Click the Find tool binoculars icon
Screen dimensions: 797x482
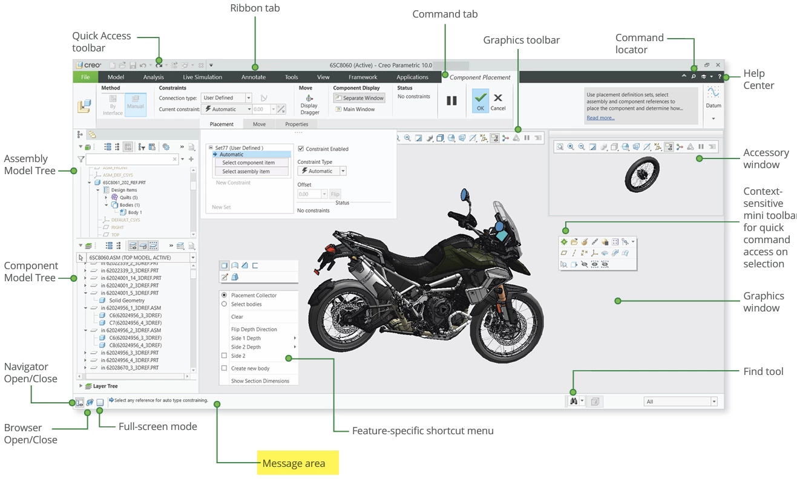coord(572,401)
